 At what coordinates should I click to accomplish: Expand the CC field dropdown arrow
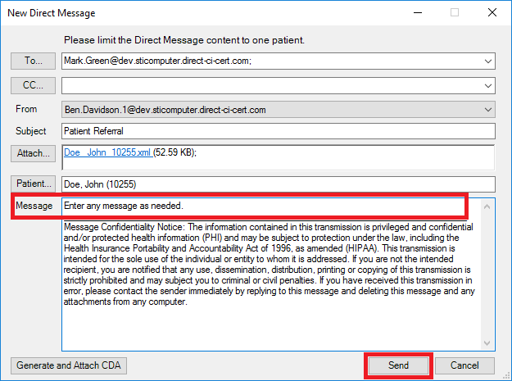click(488, 84)
